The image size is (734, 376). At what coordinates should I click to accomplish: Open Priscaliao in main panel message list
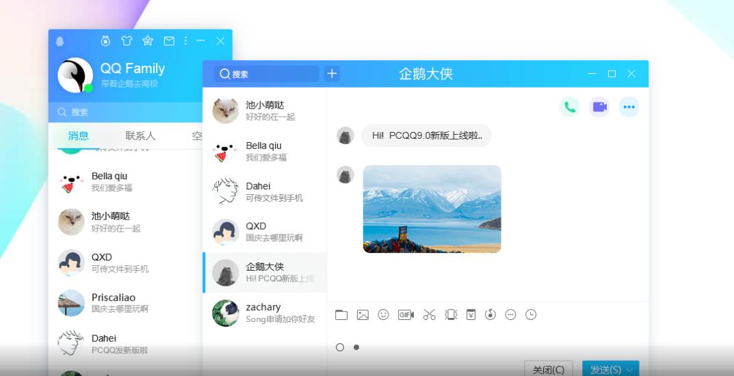pos(125,303)
